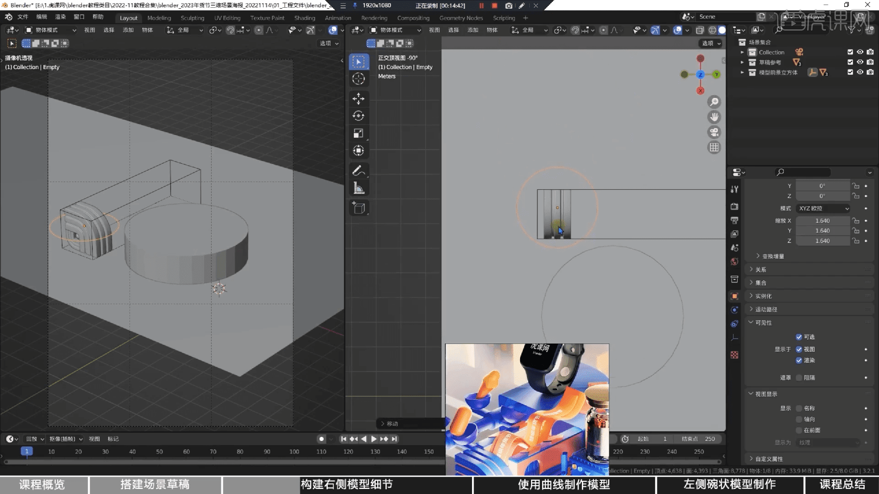Click 选项 options button in right viewport
This screenshot has width=879, height=494.
coord(711,43)
